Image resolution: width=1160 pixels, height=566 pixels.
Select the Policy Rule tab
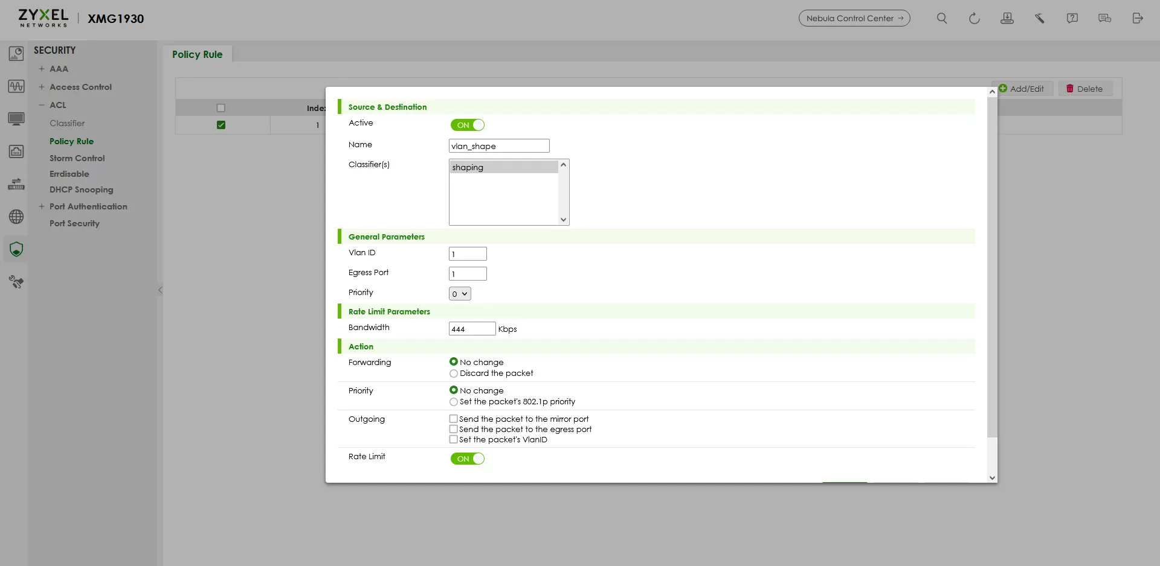tap(198, 54)
